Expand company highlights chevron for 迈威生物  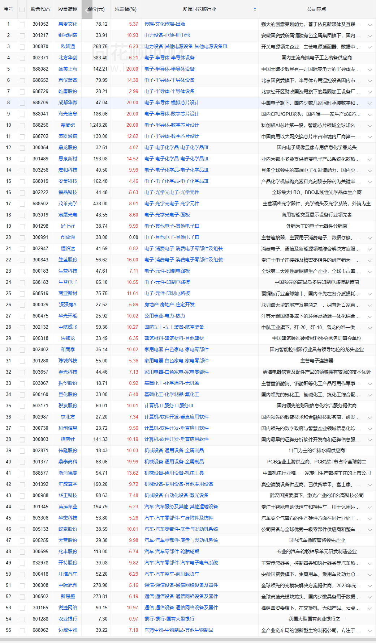click(x=369, y=631)
